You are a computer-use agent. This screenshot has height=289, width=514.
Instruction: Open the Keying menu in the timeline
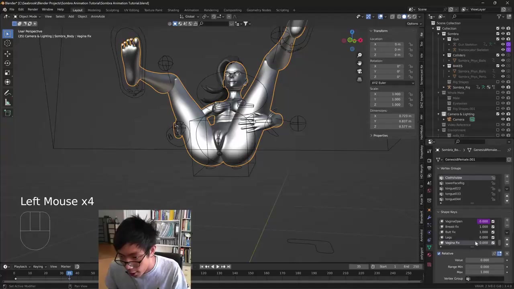[x=39, y=267]
